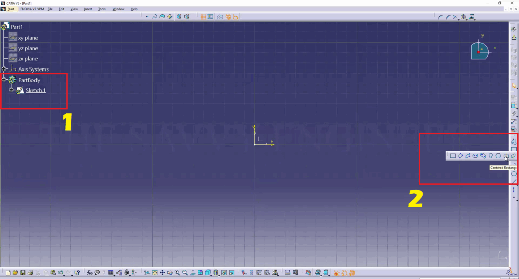This screenshot has width=519, height=279.
Task: Choose the Keyhole Profile tool
Action: (x=491, y=156)
